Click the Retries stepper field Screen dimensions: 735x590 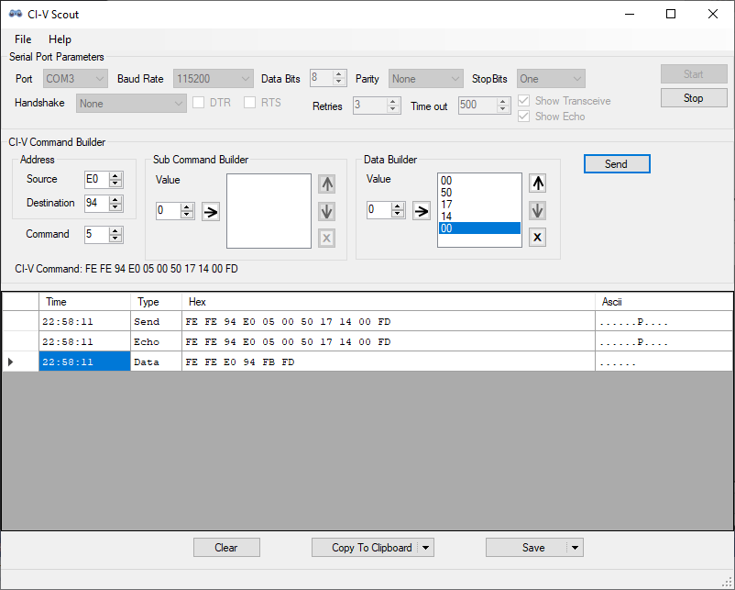377,106
